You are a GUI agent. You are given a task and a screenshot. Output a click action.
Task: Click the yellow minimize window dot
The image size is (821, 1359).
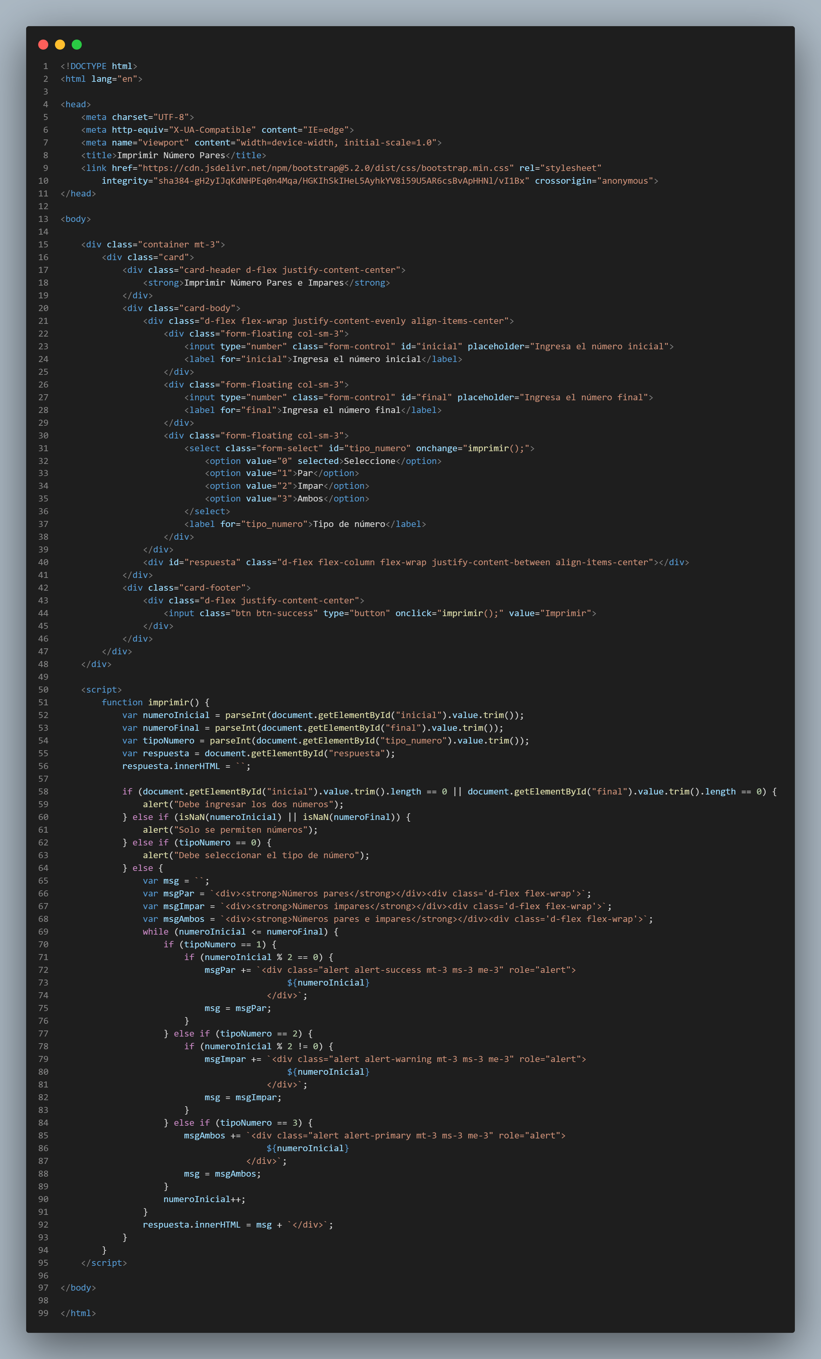coord(60,45)
